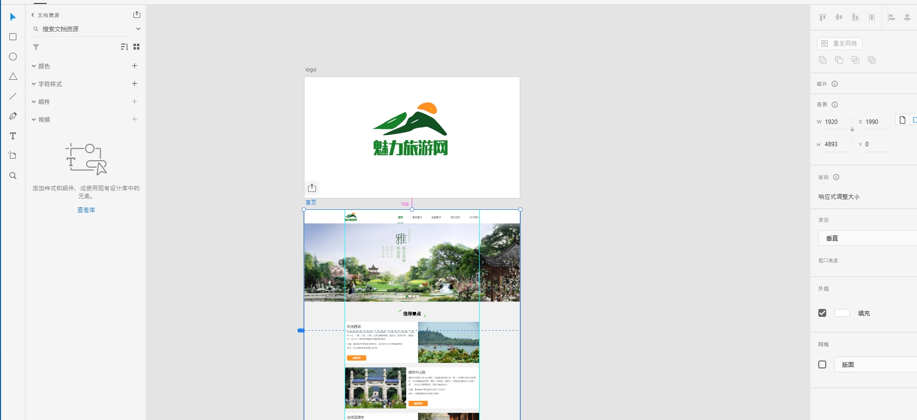Click the Y position field showing 0
The image size is (917, 420).
tap(877, 144)
